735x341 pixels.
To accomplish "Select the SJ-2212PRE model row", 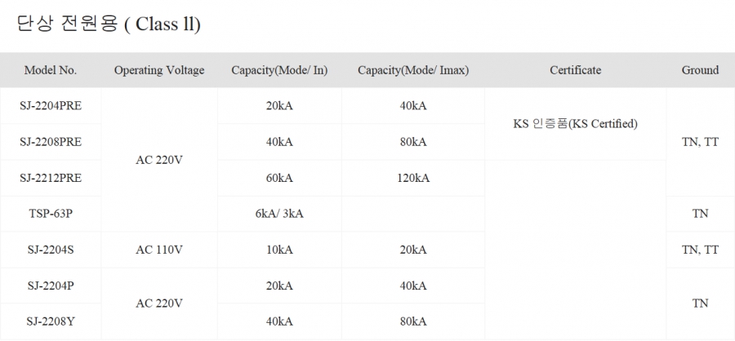I will tap(51, 178).
